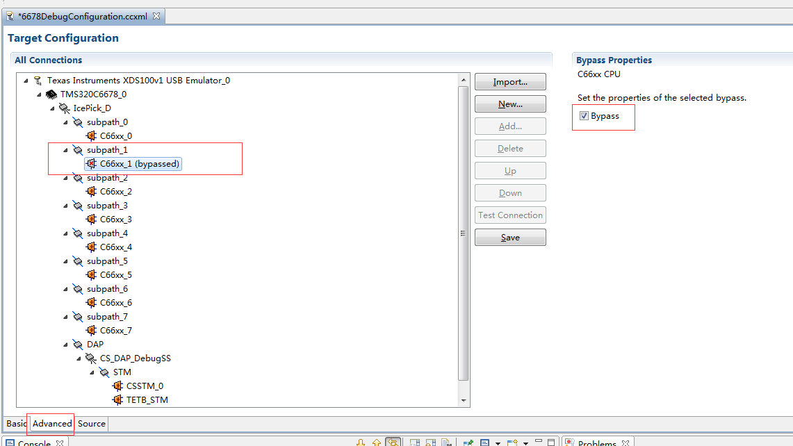The width and height of the screenshot is (793, 446).
Task: Select the C66xx_2 CPU icon
Action: point(91,191)
